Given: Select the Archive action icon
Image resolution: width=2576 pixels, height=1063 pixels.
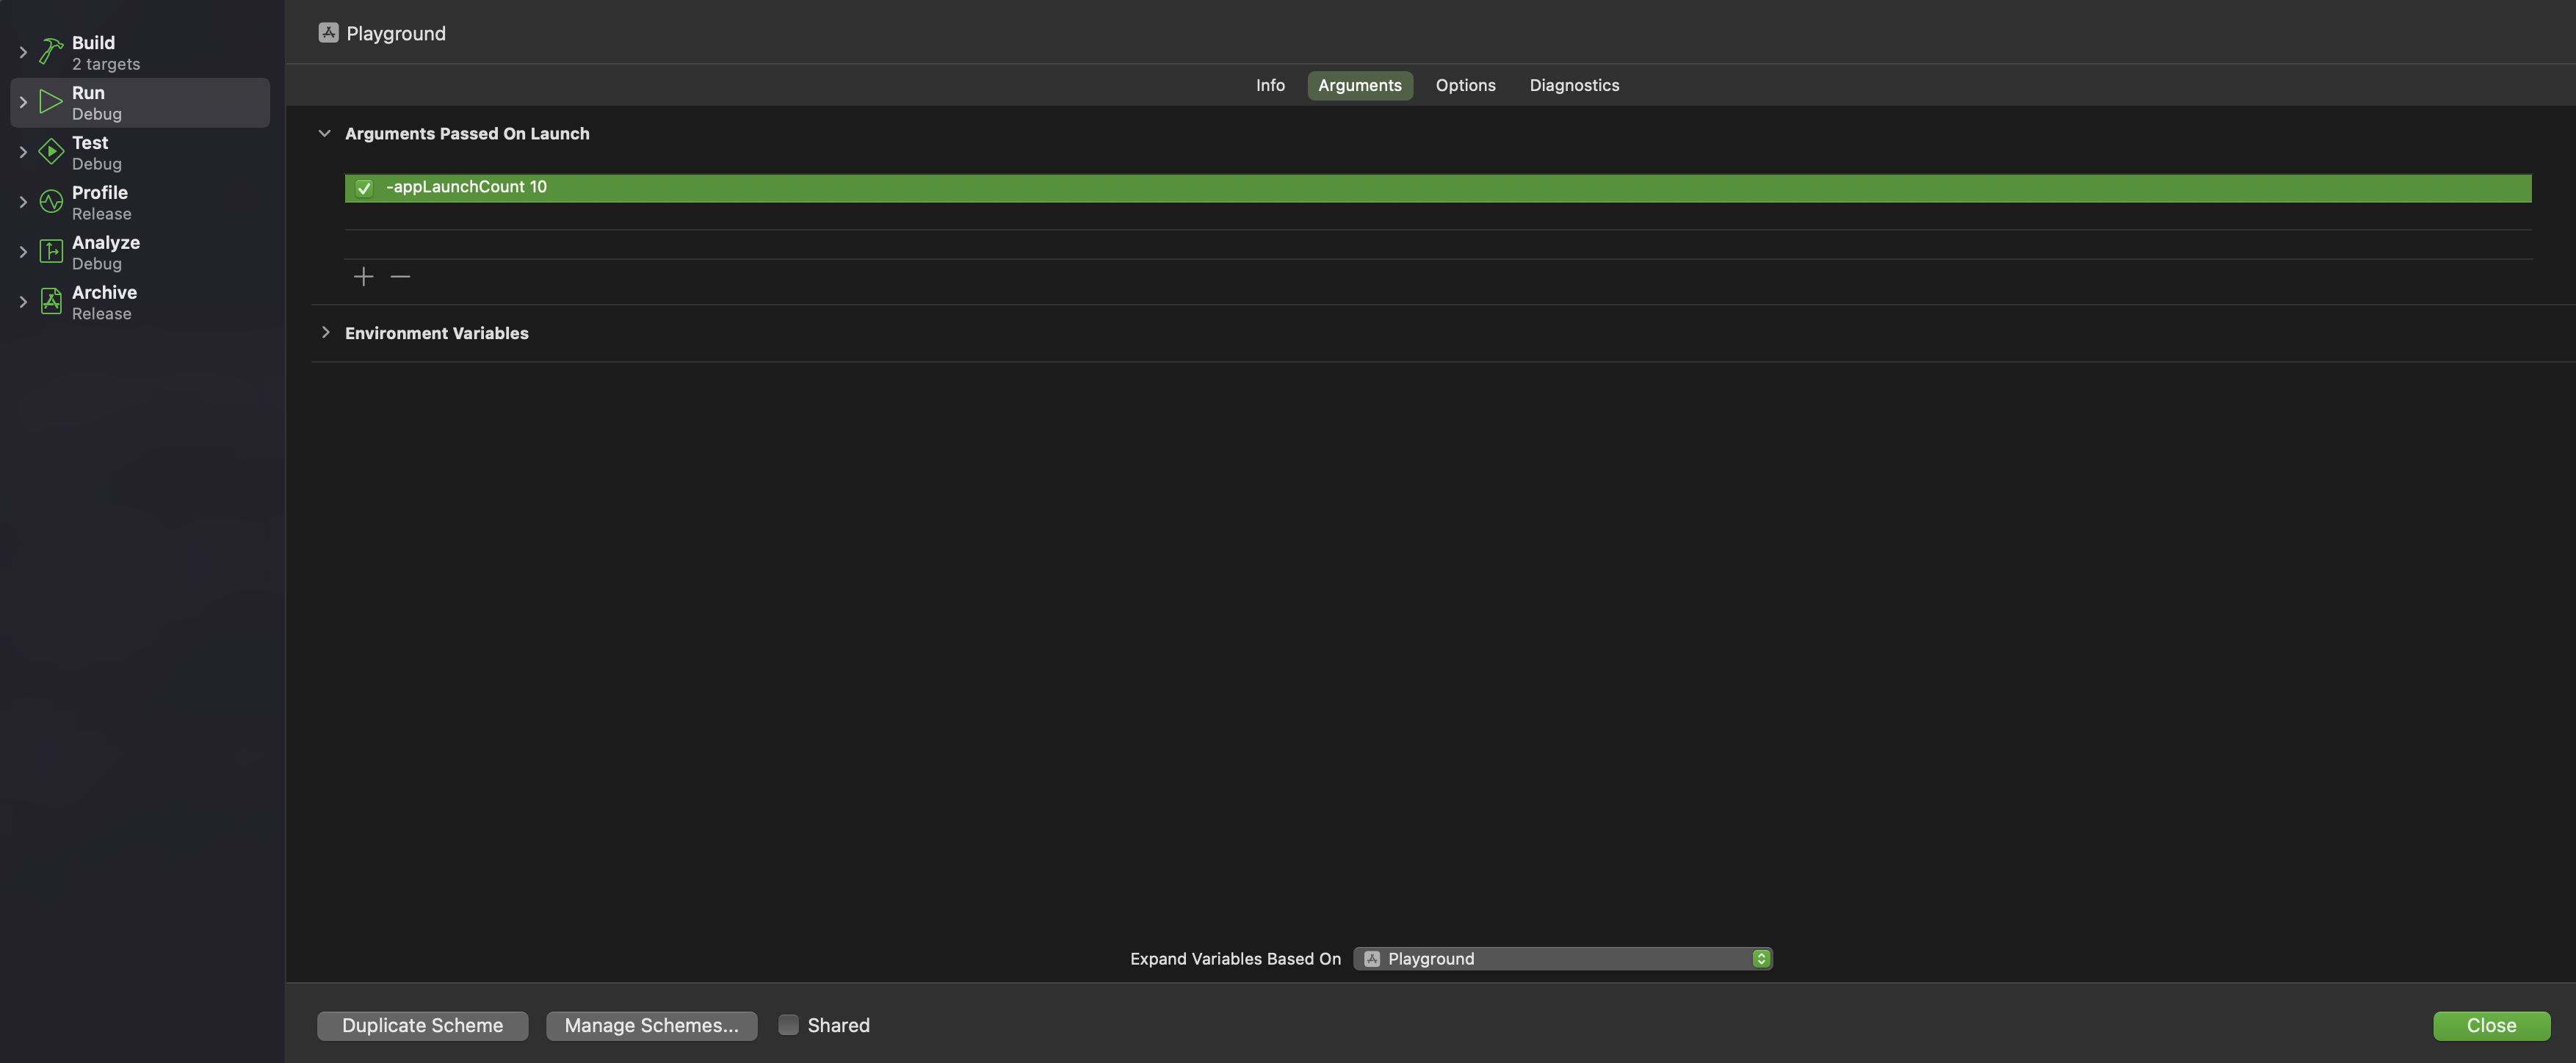Looking at the screenshot, I should (50, 301).
